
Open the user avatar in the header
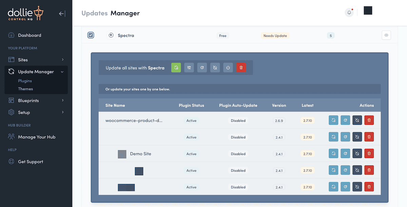point(368,10)
